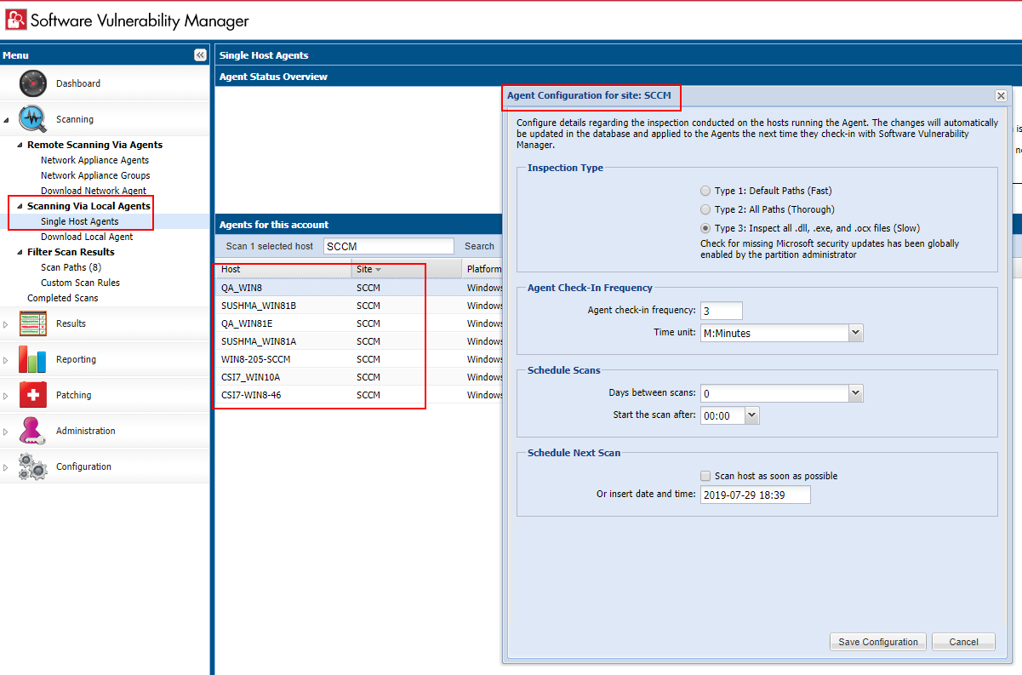This screenshot has width=1022, height=675.
Task: Select the QA_WIN81E host row
Action: pyautogui.click(x=357, y=323)
